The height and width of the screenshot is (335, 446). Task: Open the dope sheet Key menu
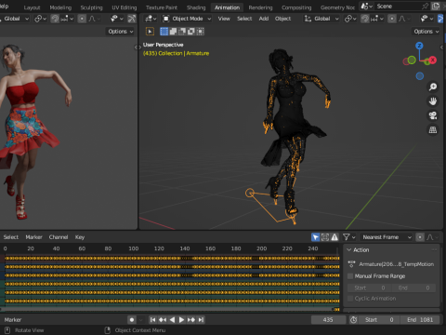pos(80,237)
